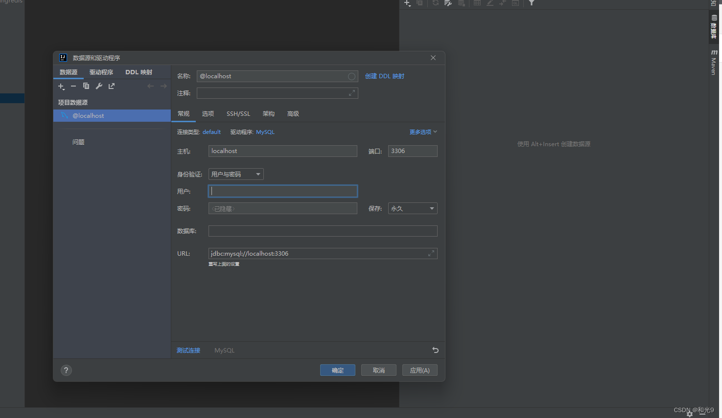Click the refresh icon in the Database panel toolbar
The image size is (722, 418).
[436, 2]
